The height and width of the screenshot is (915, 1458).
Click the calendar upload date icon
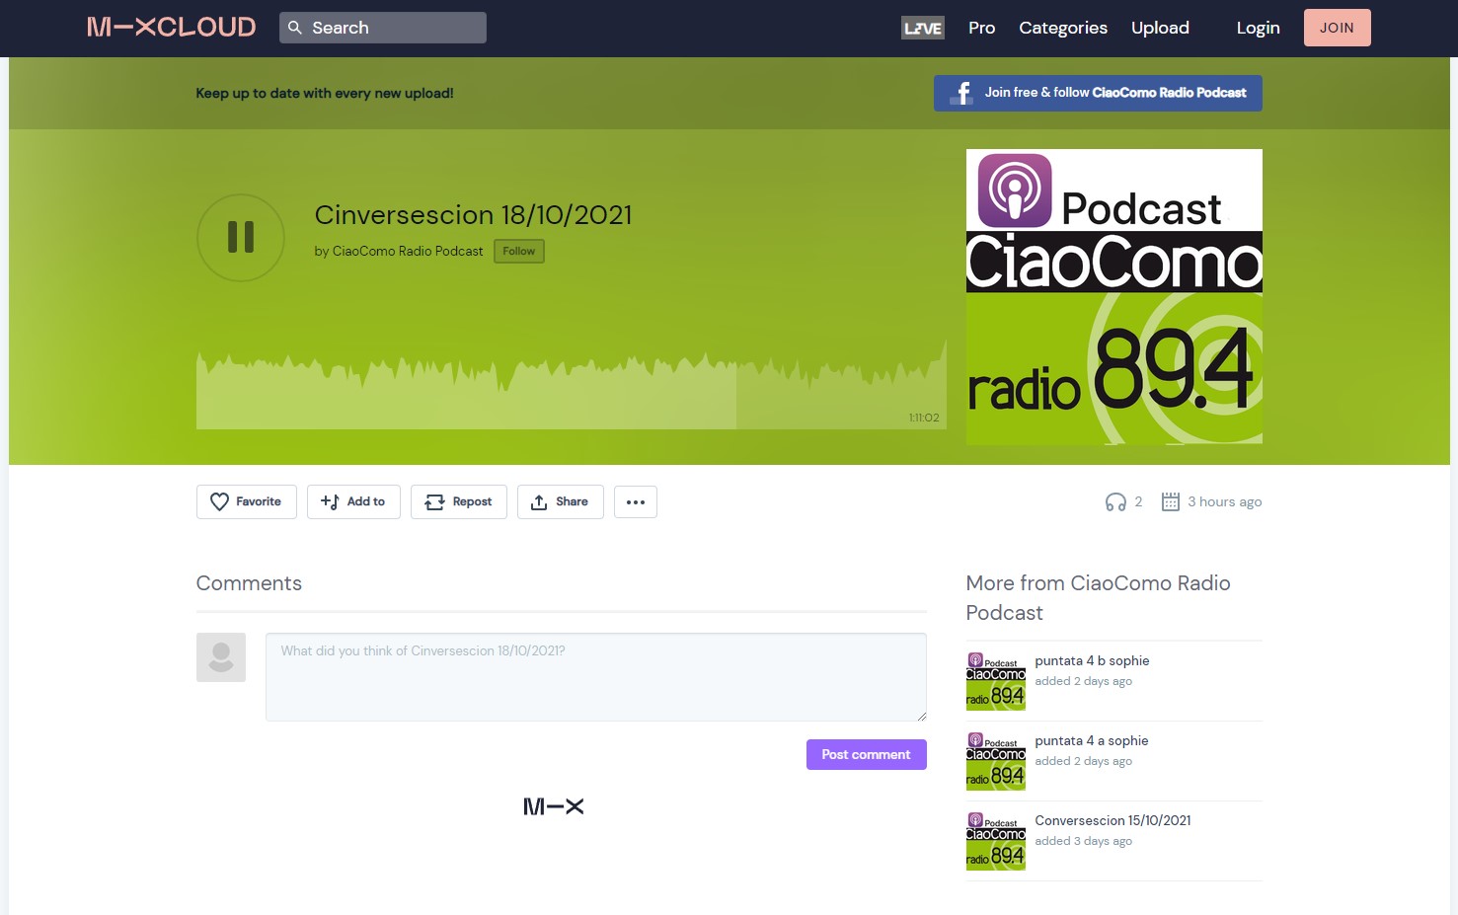click(1171, 501)
